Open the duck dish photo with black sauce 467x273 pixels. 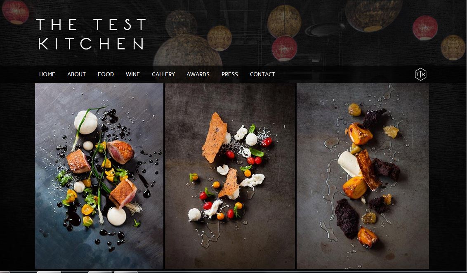coord(99,176)
